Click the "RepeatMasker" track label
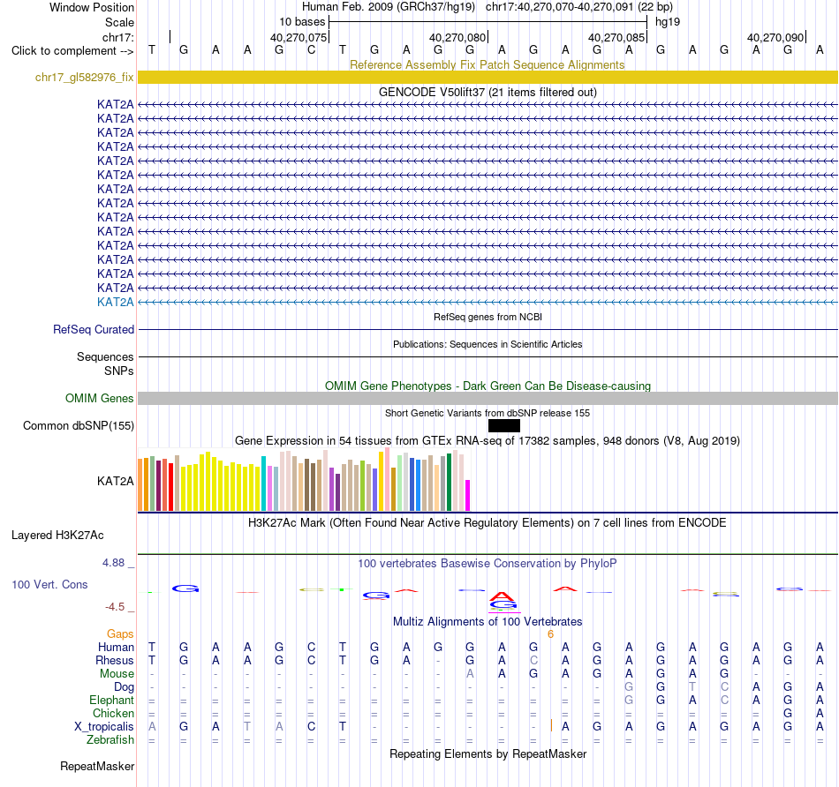Image resolution: width=839 pixels, height=787 pixels. coord(97,767)
